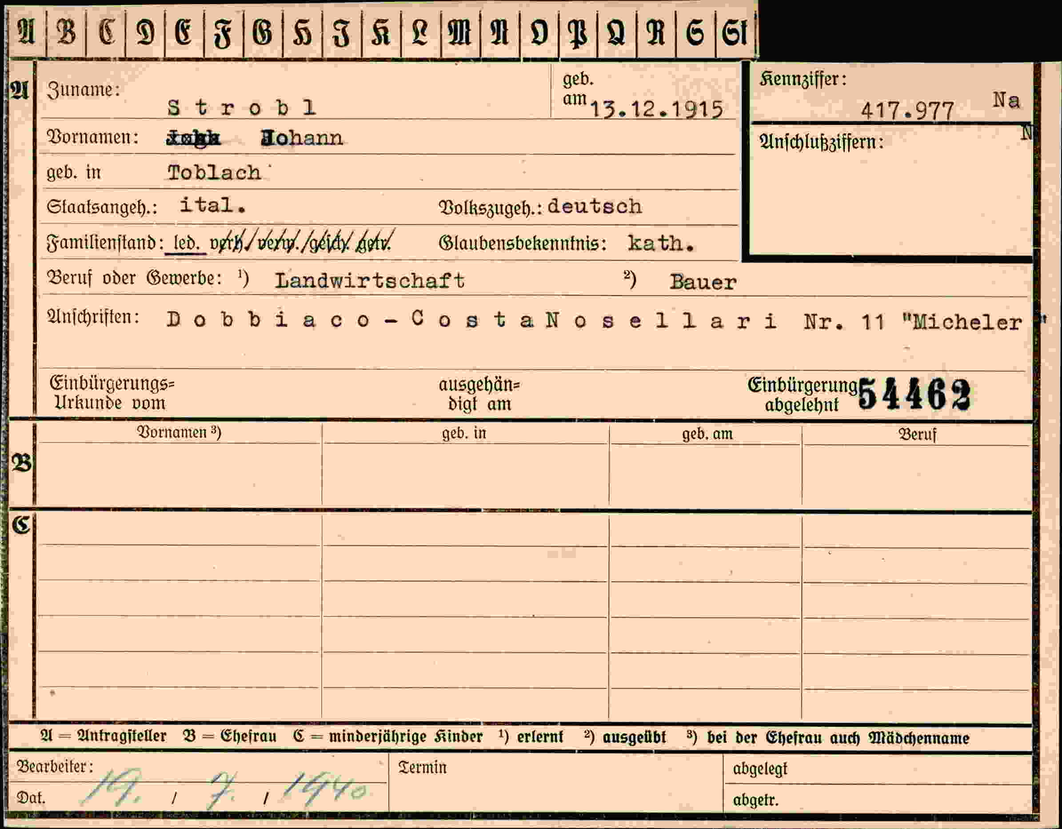The height and width of the screenshot is (829, 1062).
Task: Click 'Einbürgerung abgelehnt' label
Action: point(802,395)
